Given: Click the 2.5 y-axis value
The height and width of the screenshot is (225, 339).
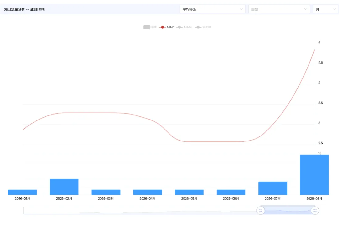Looking at the screenshot, I should pyautogui.click(x=320, y=143).
